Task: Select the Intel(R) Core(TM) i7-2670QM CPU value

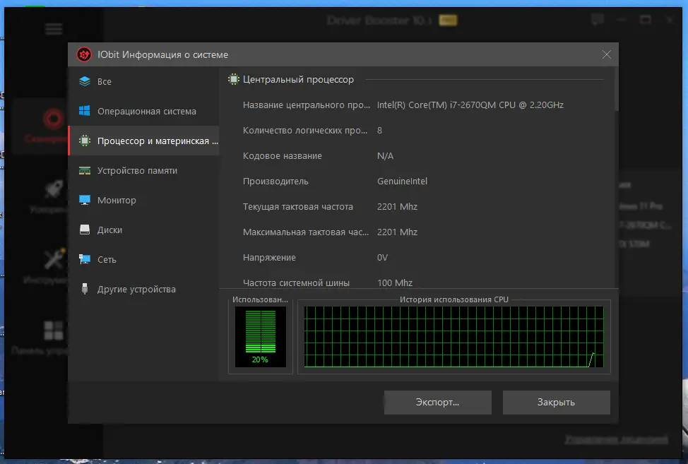Action: [x=470, y=105]
